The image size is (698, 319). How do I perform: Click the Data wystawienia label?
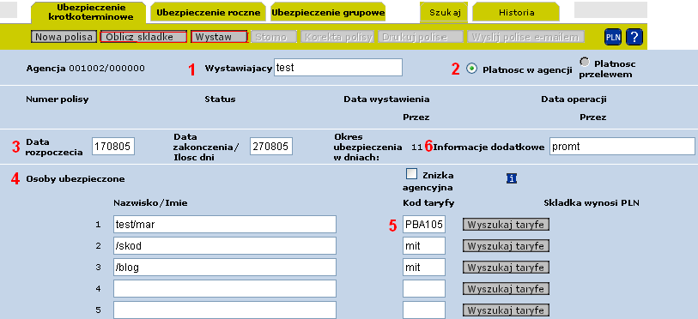tap(386, 99)
